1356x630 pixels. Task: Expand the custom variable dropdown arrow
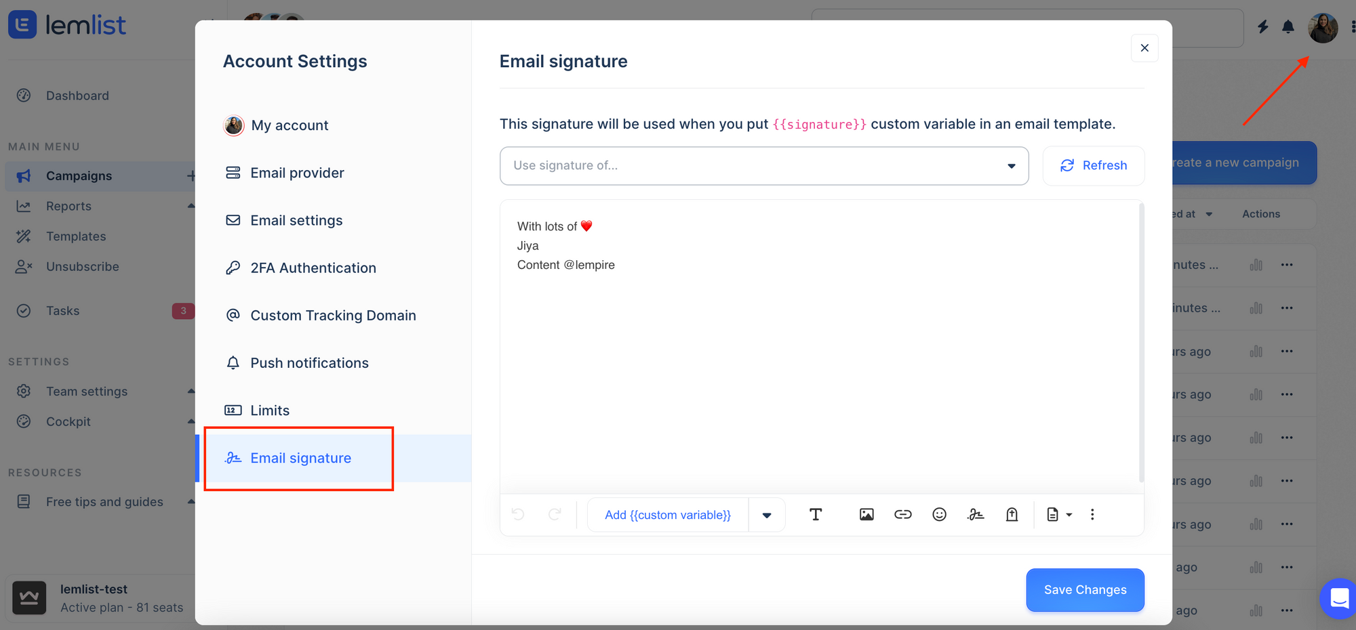tap(767, 516)
